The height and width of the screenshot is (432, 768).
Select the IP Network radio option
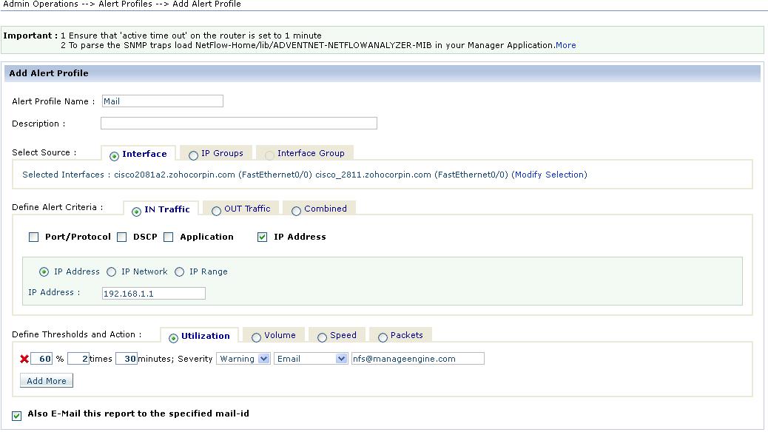[112, 271]
